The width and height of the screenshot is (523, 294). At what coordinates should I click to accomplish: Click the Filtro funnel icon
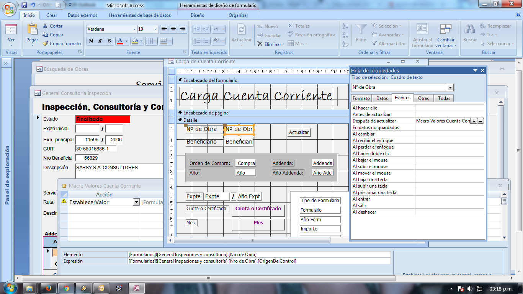pos(361,30)
